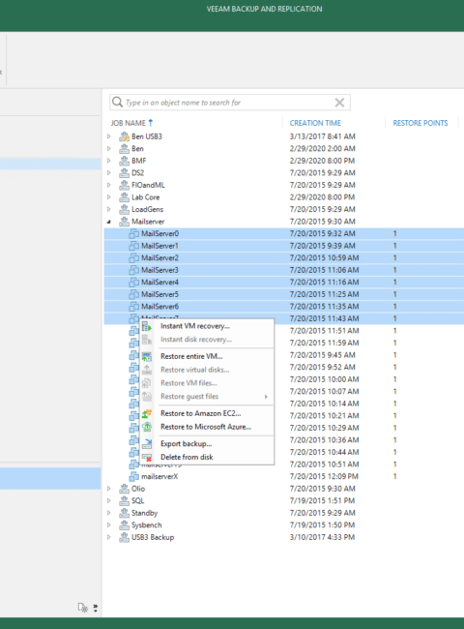Expand the Olio job node
The image size is (464, 629).
[109, 489]
